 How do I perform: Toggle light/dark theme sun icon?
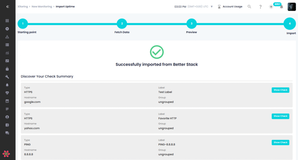pos(271,7)
